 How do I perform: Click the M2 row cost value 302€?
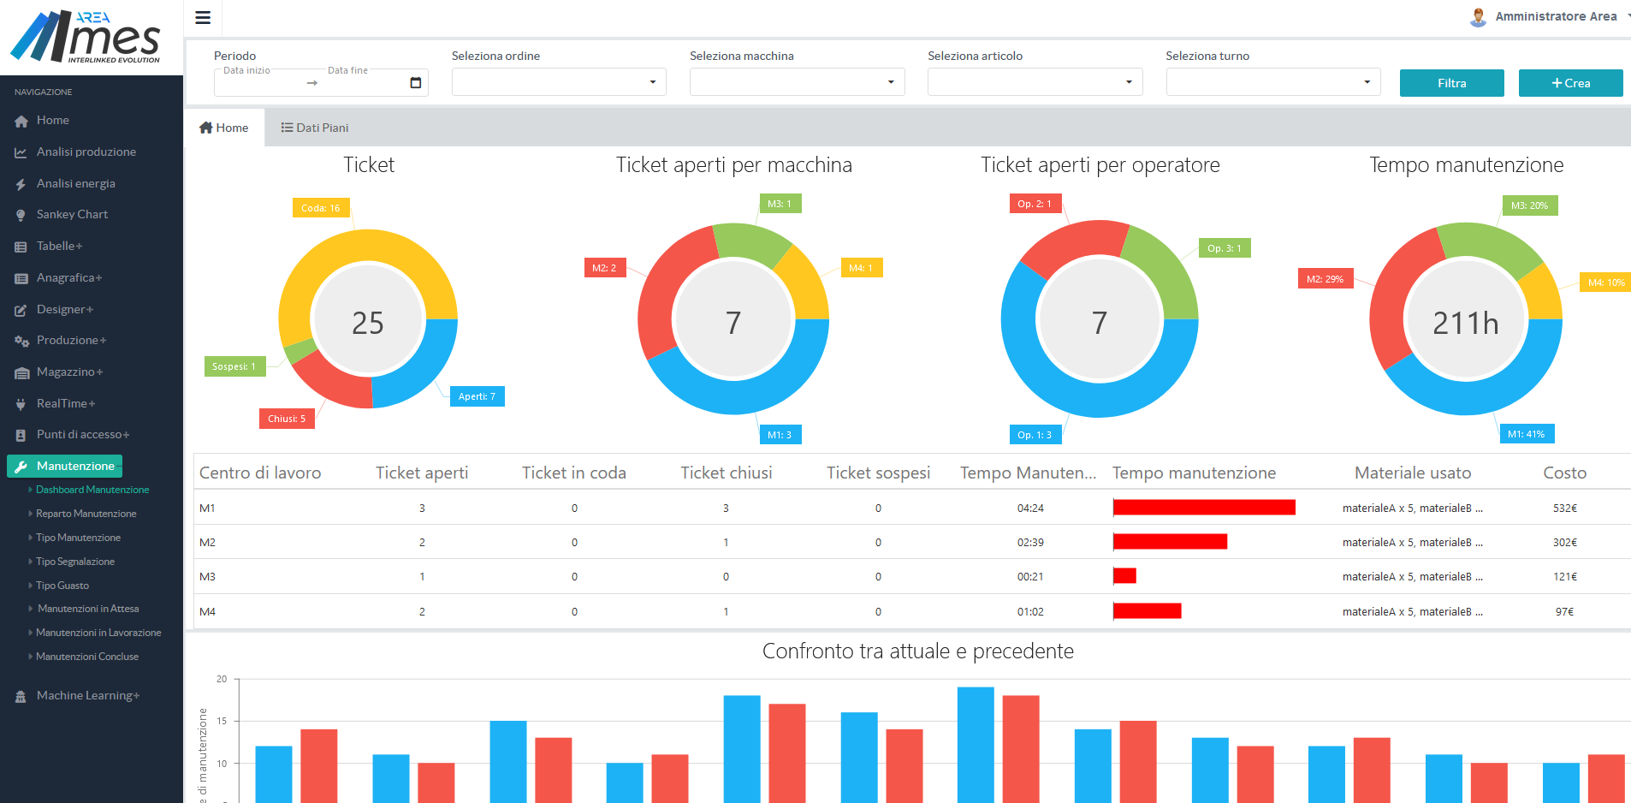click(x=1564, y=543)
